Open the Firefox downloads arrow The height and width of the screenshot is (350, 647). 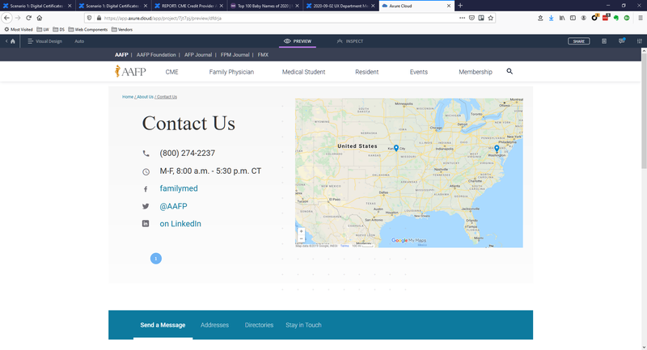pyautogui.click(x=551, y=18)
